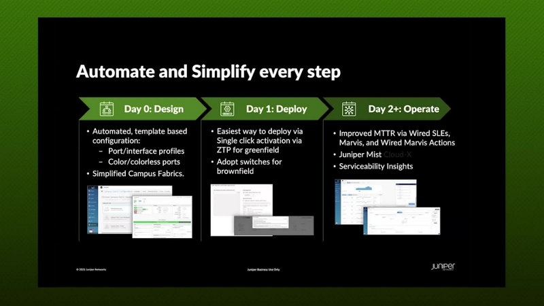
Task: Click the Day 0 Design calendar icon
Action: click(x=106, y=109)
